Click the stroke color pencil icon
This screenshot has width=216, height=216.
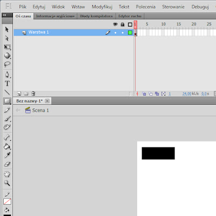pos(7,194)
